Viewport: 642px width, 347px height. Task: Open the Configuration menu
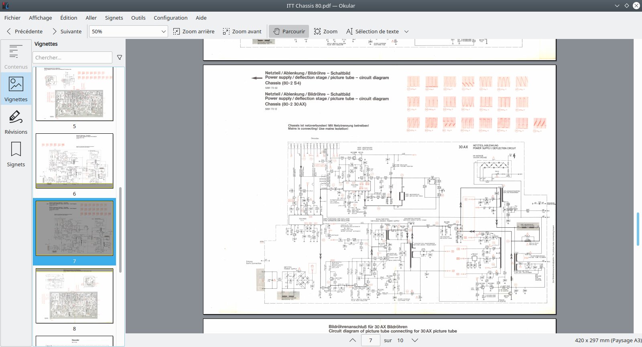point(171,18)
